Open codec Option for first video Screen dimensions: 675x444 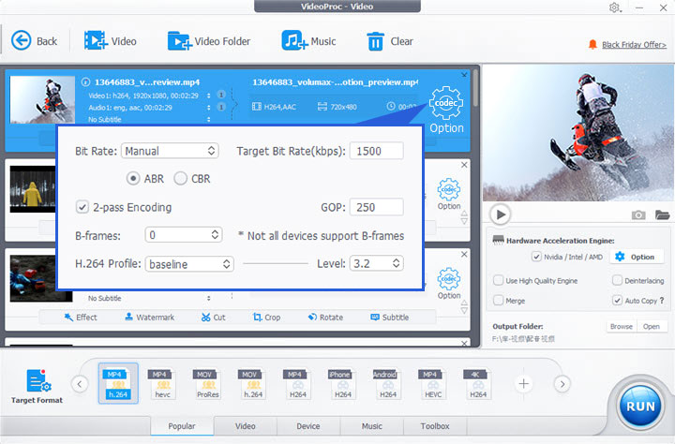446,110
